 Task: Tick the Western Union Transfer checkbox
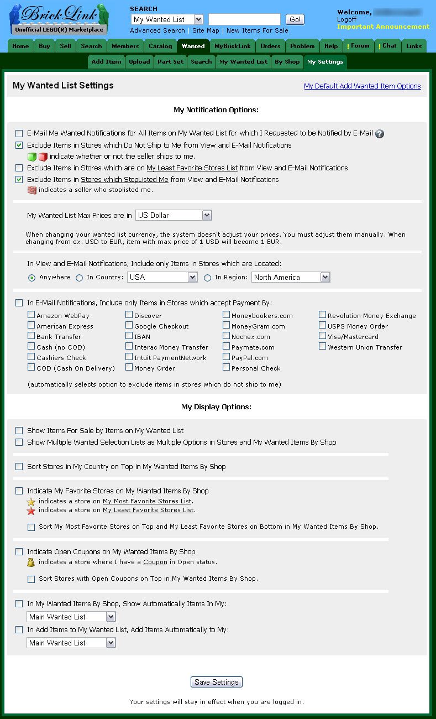[323, 346]
